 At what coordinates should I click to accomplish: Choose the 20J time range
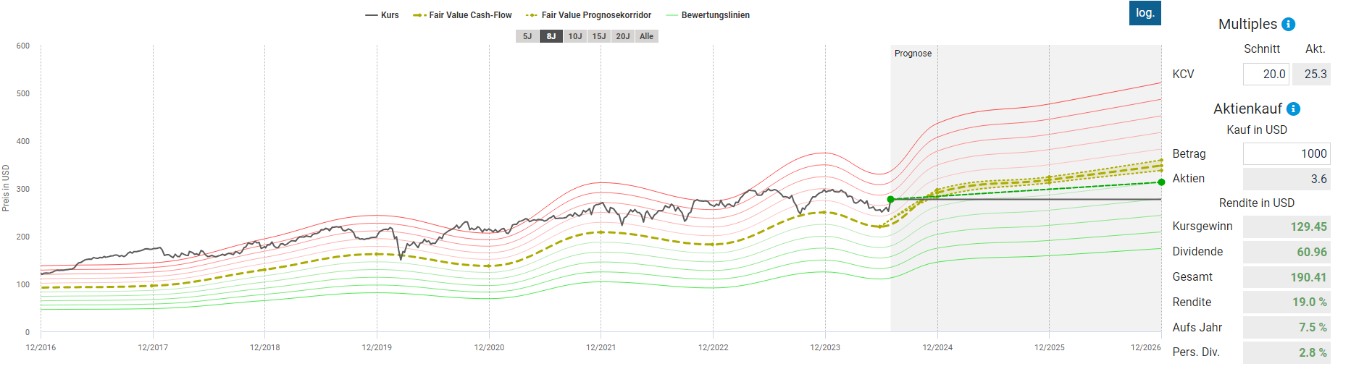pyautogui.click(x=622, y=36)
